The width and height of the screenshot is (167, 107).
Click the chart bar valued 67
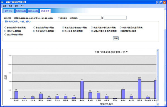[99, 96]
